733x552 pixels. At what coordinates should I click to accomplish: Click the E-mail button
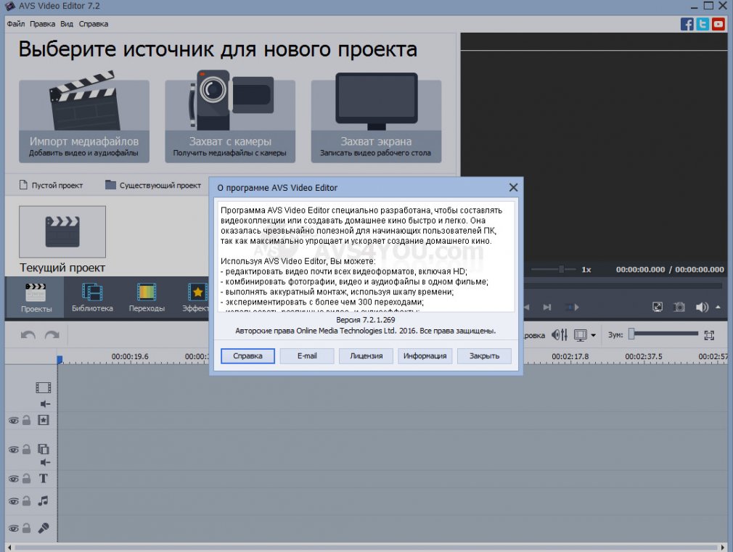tap(307, 355)
